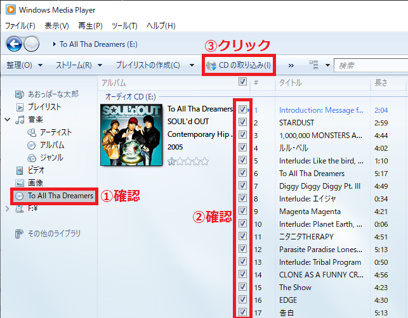Click the プレイリスト playlist icon
The height and width of the screenshot is (318, 408).
20,107
